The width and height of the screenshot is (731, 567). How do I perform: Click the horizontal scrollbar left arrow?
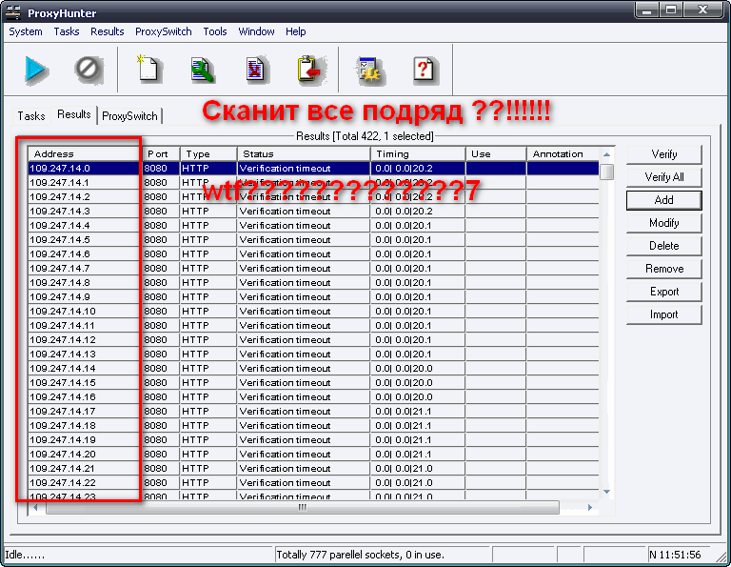point(36,507)
